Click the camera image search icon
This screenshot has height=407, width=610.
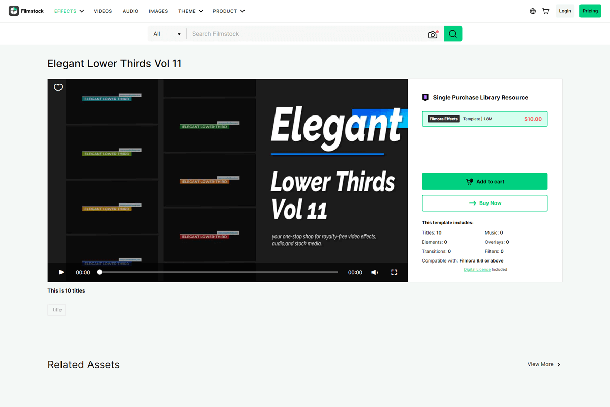click(433, 34)
